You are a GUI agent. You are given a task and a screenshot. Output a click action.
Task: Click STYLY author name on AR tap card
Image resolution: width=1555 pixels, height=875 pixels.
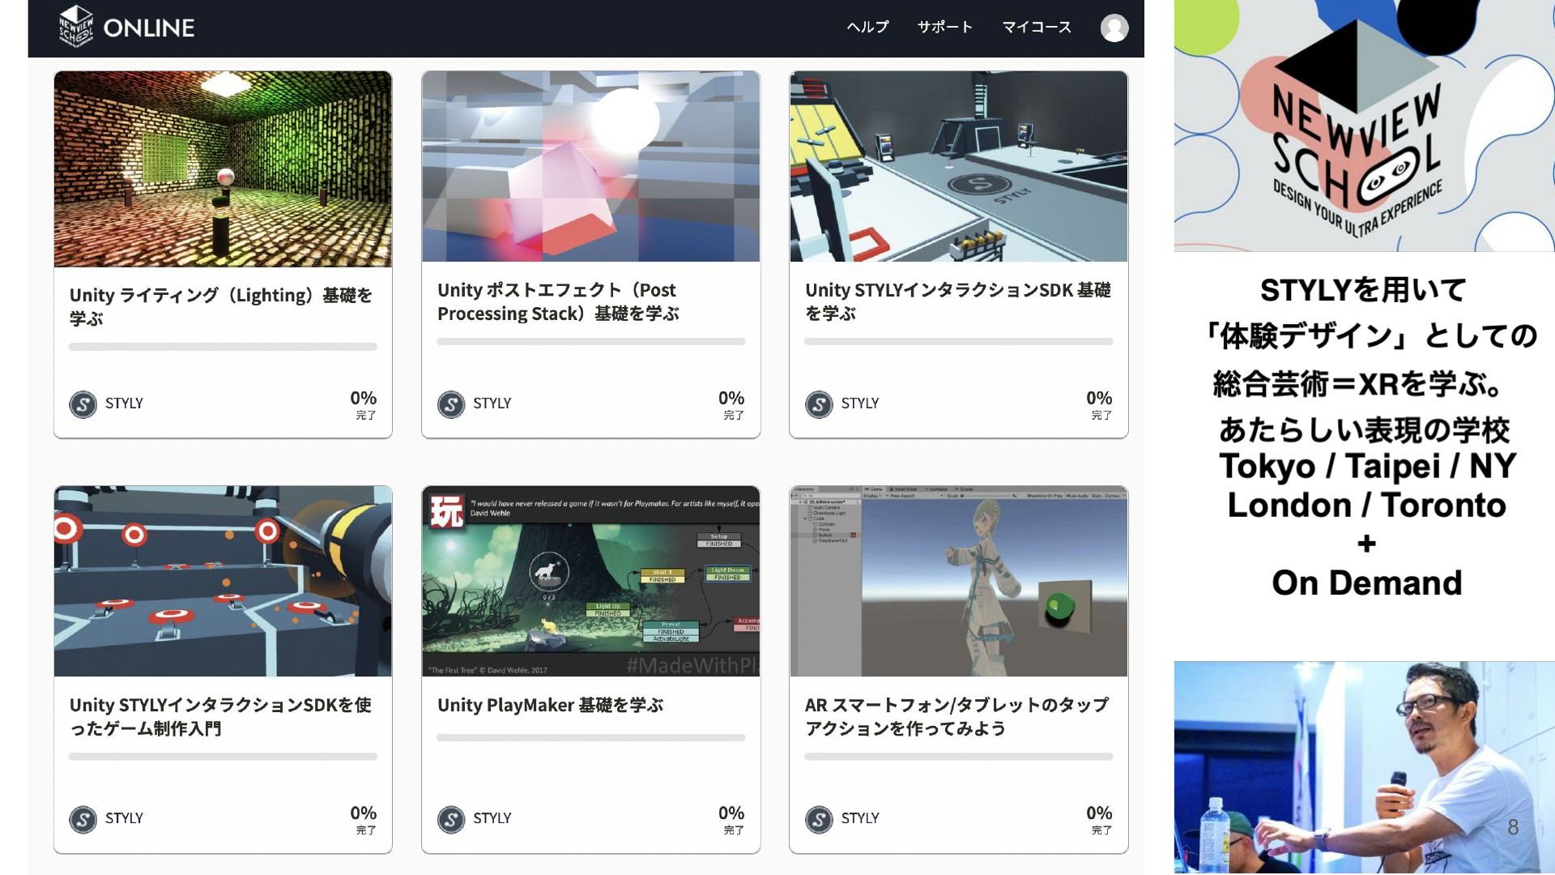pyautogui.click(x=859, y=818)
